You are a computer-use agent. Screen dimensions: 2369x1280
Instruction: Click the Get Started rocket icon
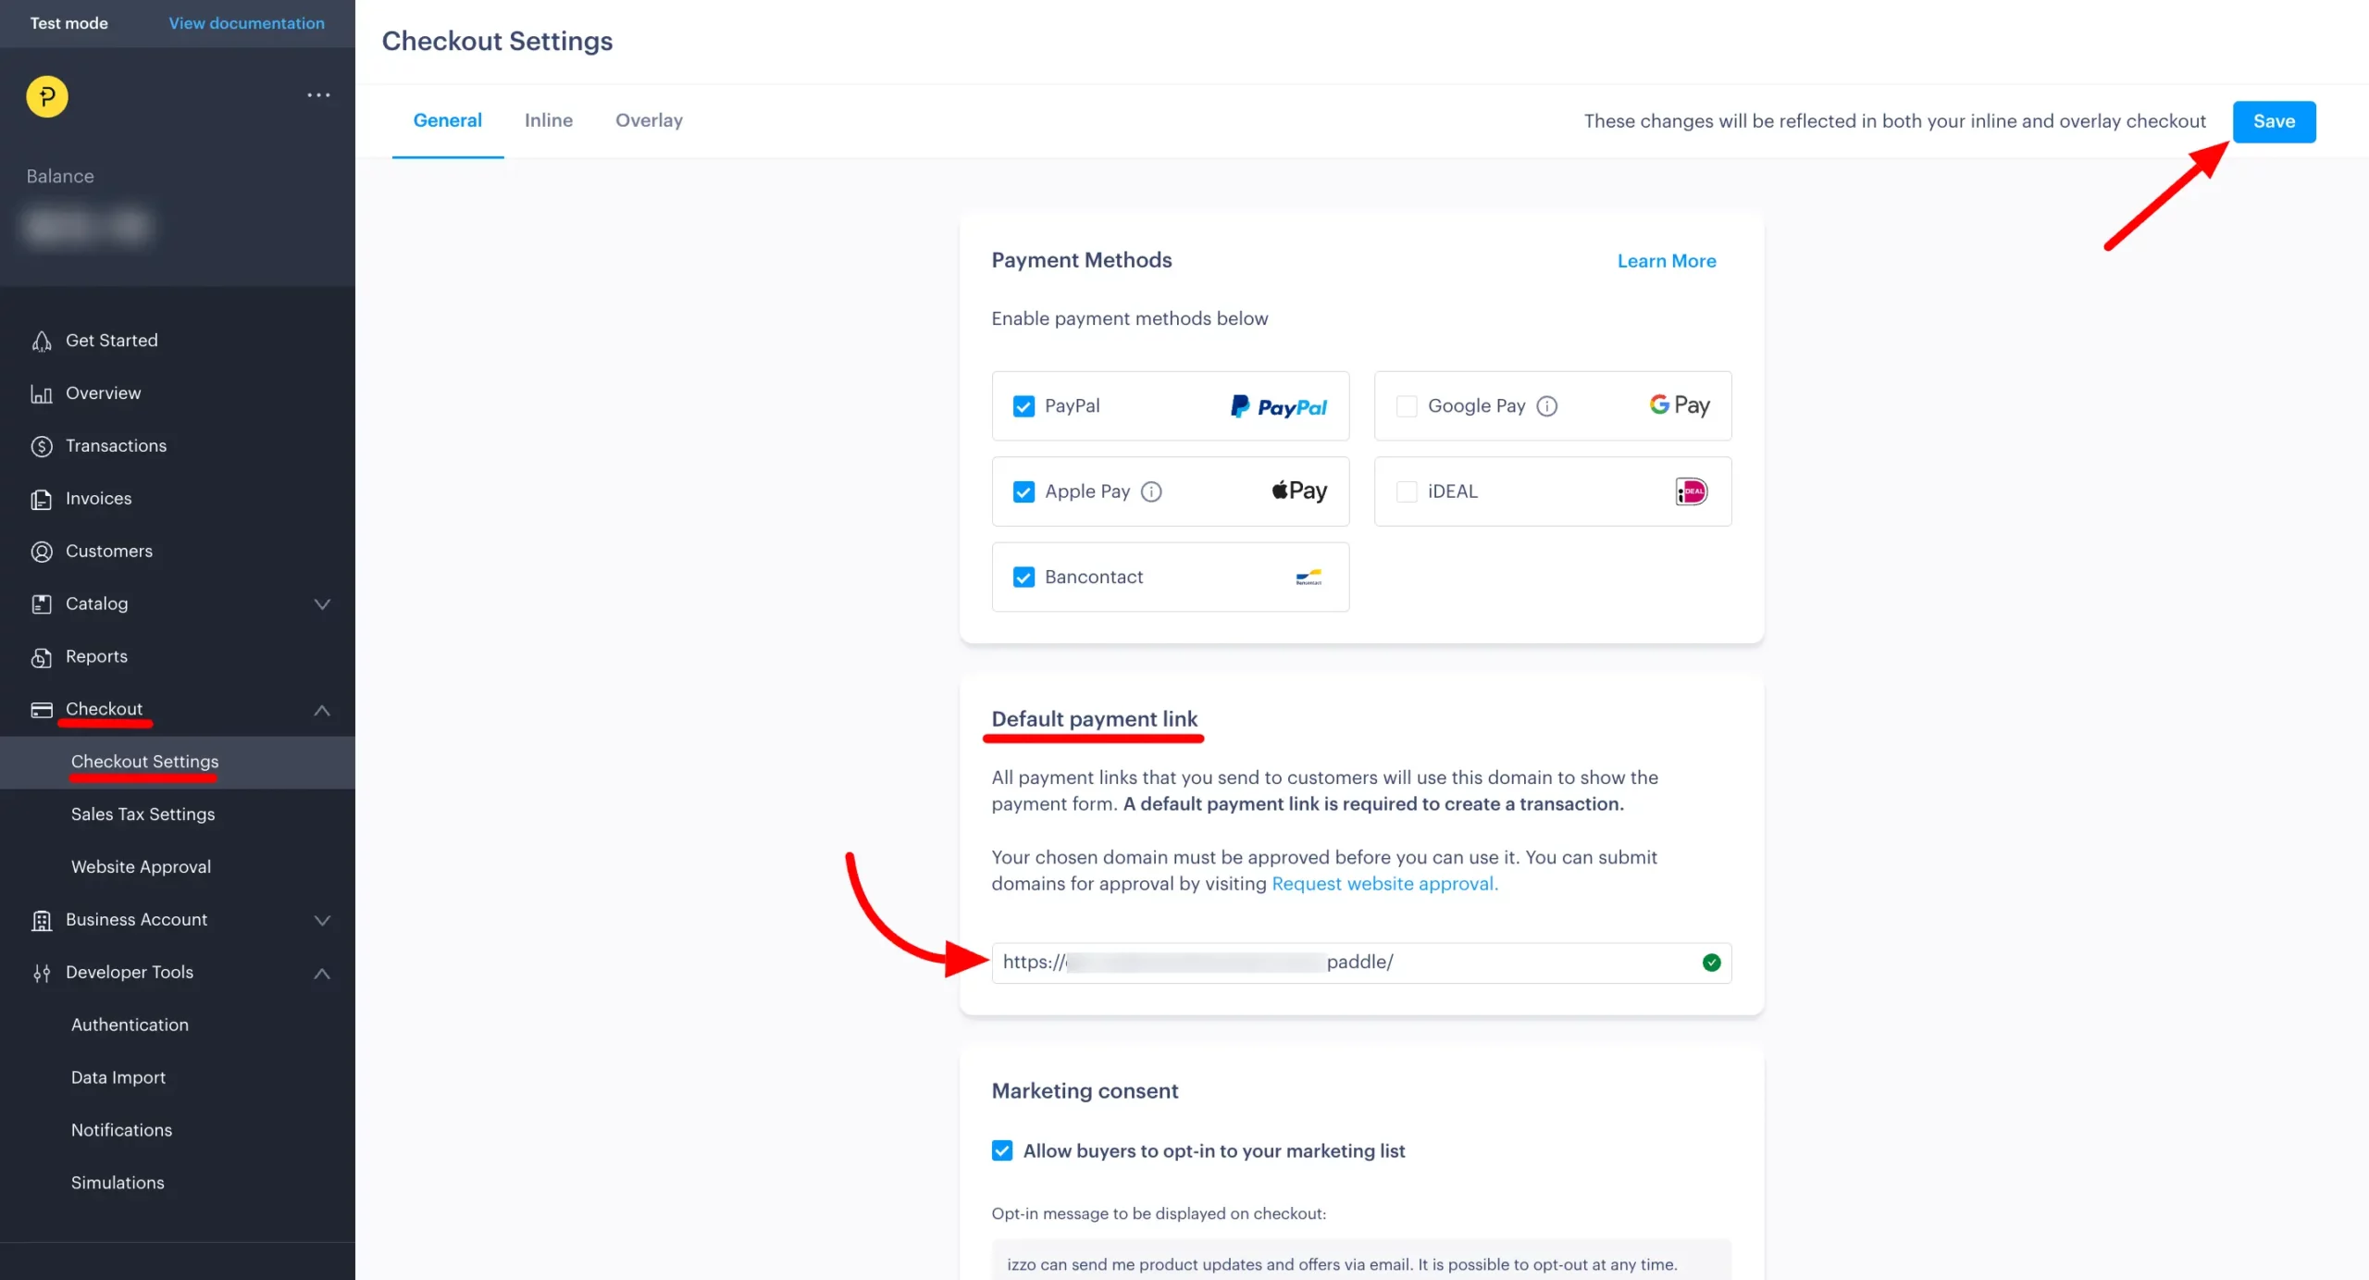[x=42, y=342]
